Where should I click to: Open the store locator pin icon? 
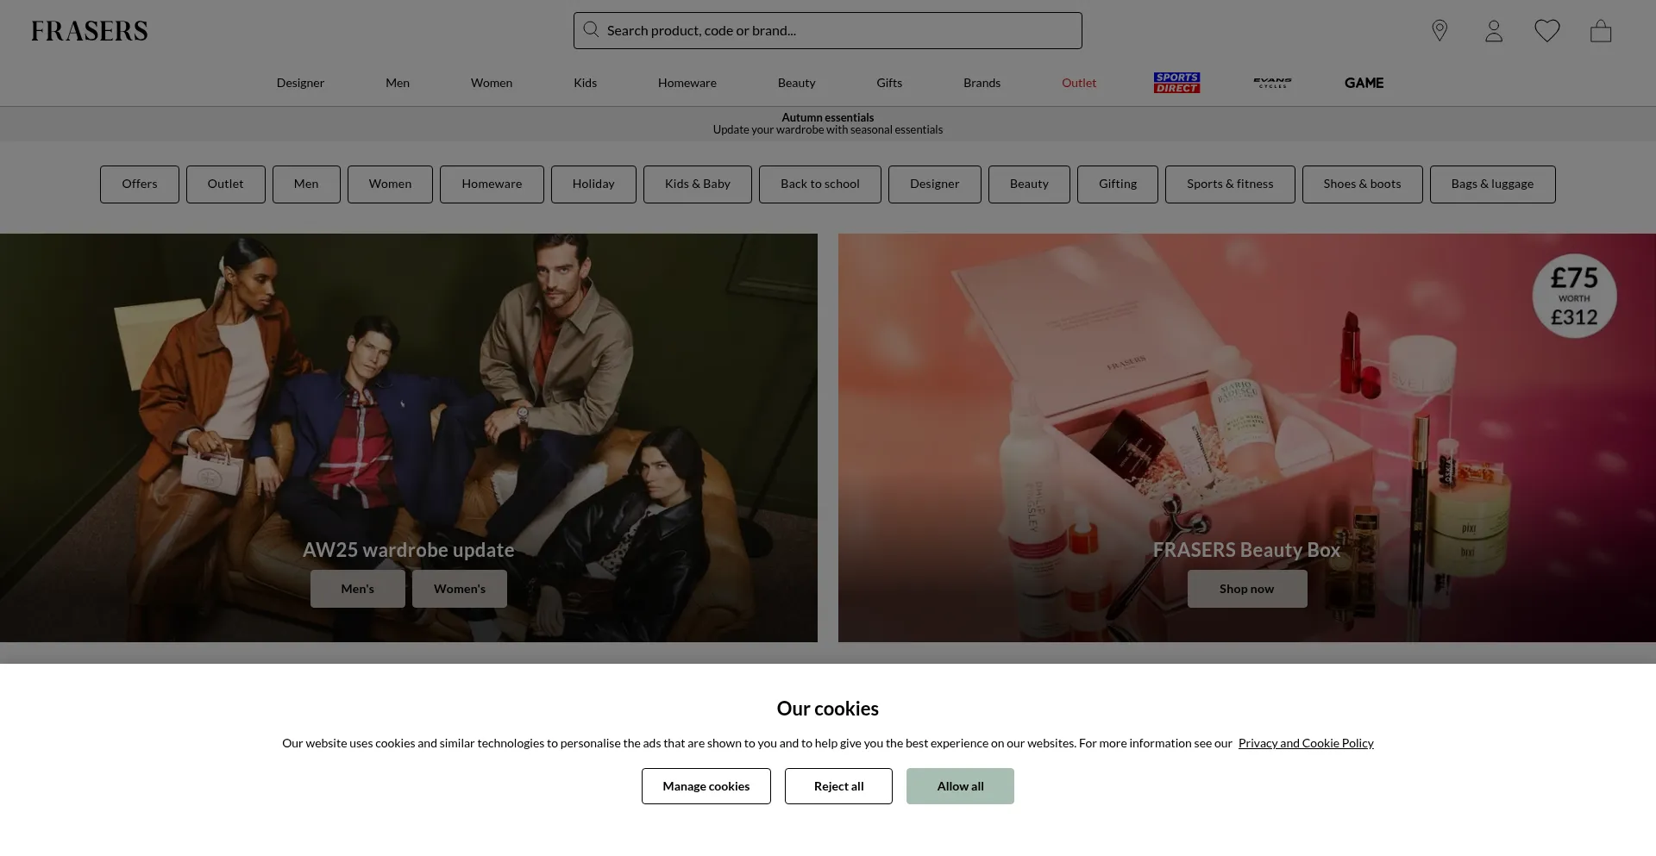click(1440, 31)
